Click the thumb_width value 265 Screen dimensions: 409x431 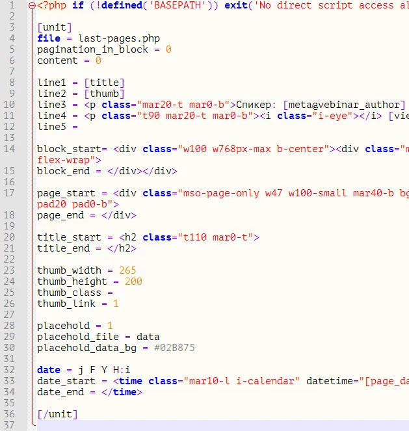click(127, 270)
